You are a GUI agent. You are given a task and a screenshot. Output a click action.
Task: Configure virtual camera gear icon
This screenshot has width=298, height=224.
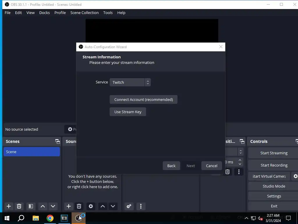point(295,176)
